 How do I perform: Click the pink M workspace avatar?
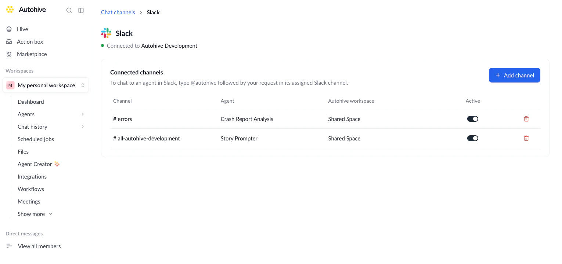coord(10,85)
